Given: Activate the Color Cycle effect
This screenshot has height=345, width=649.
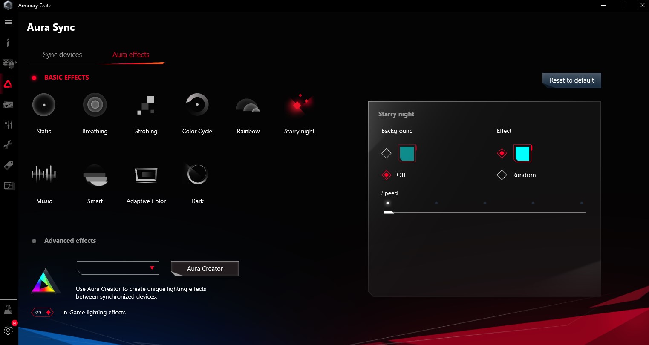Looking at the screenshot, I should [x=197, y=104].
